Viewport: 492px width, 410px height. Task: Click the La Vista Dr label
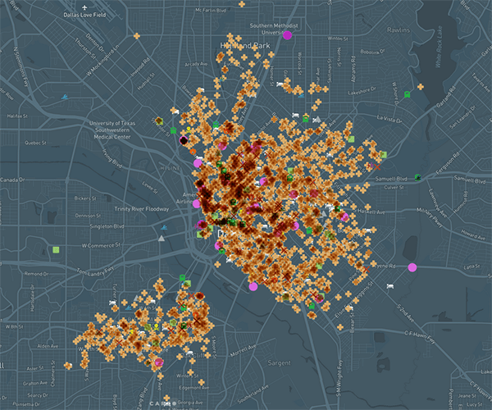[x=389, y=119]
